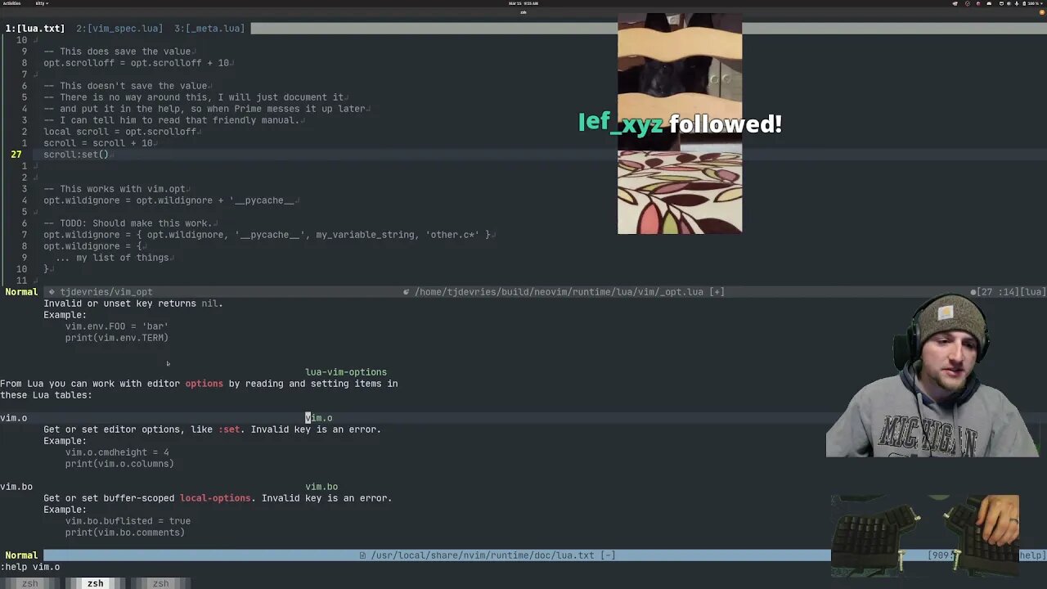The height and width of the screenshot is (589, 1047).
Task: Click 'vim.o.cmdheight = 4' example line
Action: [x=117, y=452]
